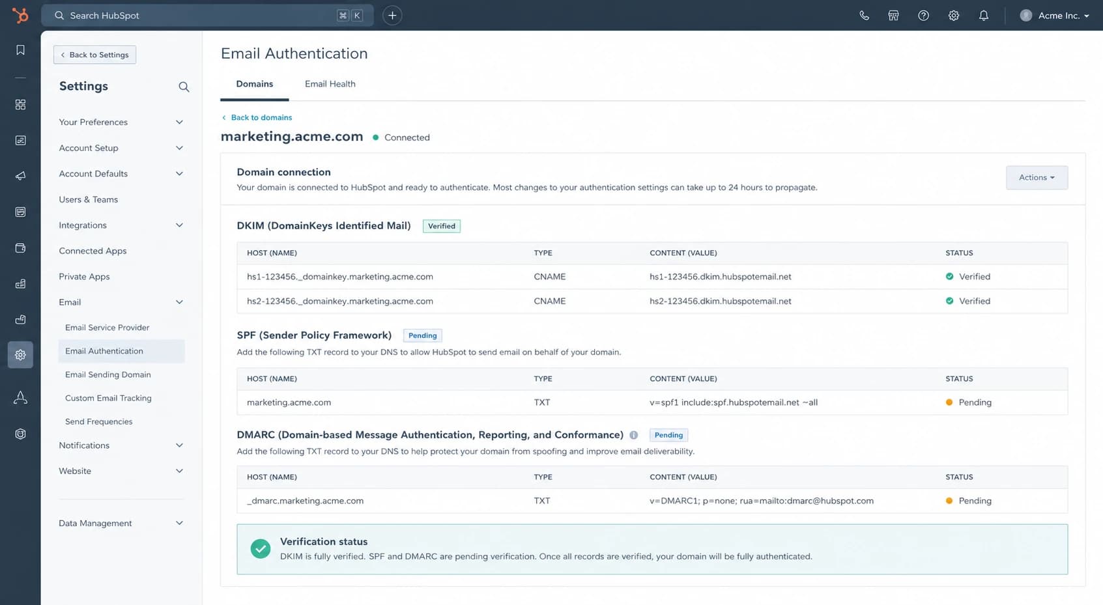Click Back to domains link

[257, 118]
